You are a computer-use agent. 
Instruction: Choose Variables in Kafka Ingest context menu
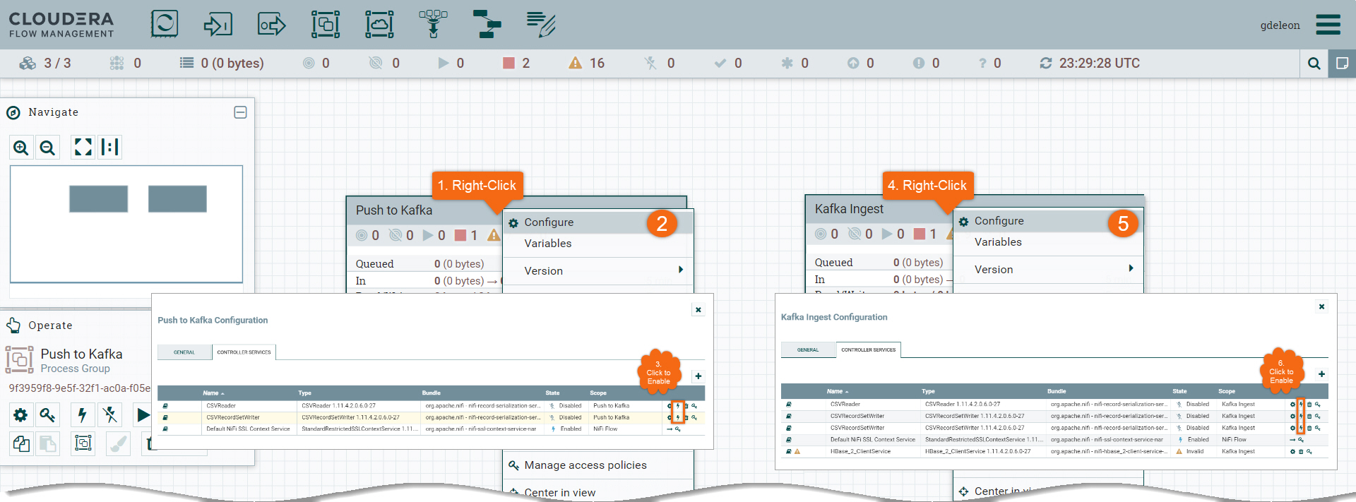1048,242
